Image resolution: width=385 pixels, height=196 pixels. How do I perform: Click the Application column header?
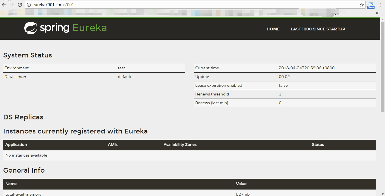click(16, 144)
